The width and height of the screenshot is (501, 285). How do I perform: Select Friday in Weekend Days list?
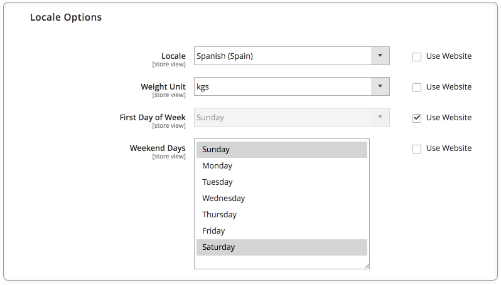point(282,231)
